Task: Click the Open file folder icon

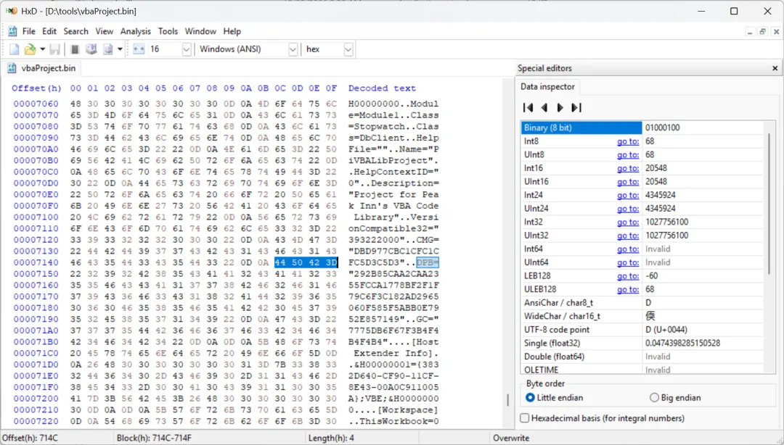Action: click(x=30, y=49)
